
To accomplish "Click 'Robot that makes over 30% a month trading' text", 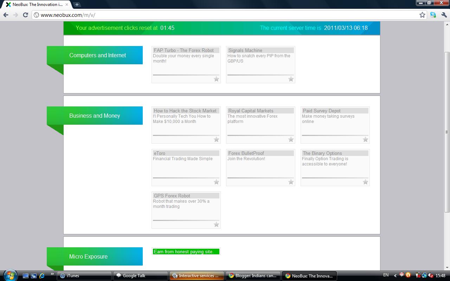I will point(181,204).
